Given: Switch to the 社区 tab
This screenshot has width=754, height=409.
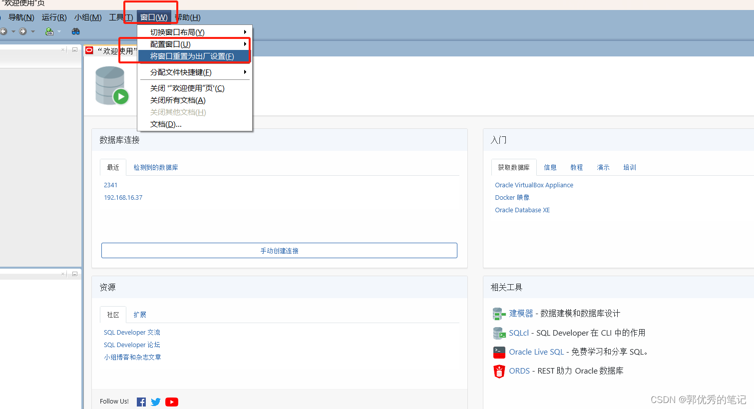Looking at the screenshot, I should pos(113,315).
